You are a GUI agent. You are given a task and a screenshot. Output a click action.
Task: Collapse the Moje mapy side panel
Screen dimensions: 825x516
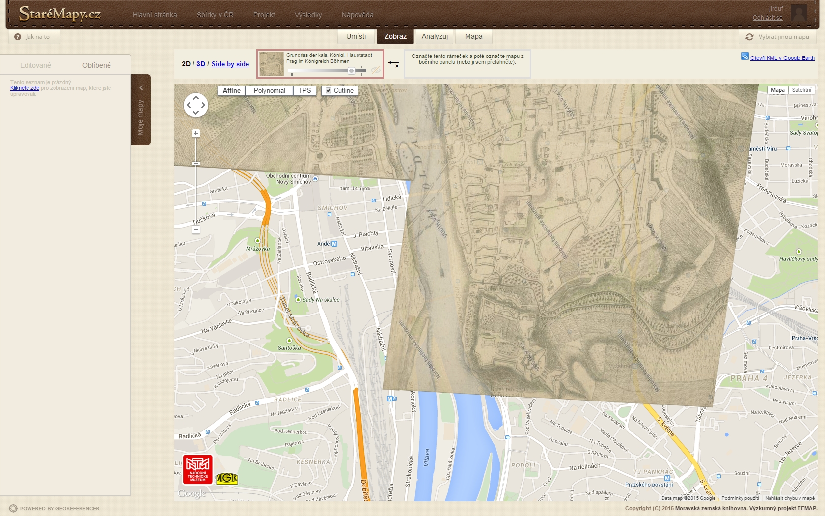(141, 110)
